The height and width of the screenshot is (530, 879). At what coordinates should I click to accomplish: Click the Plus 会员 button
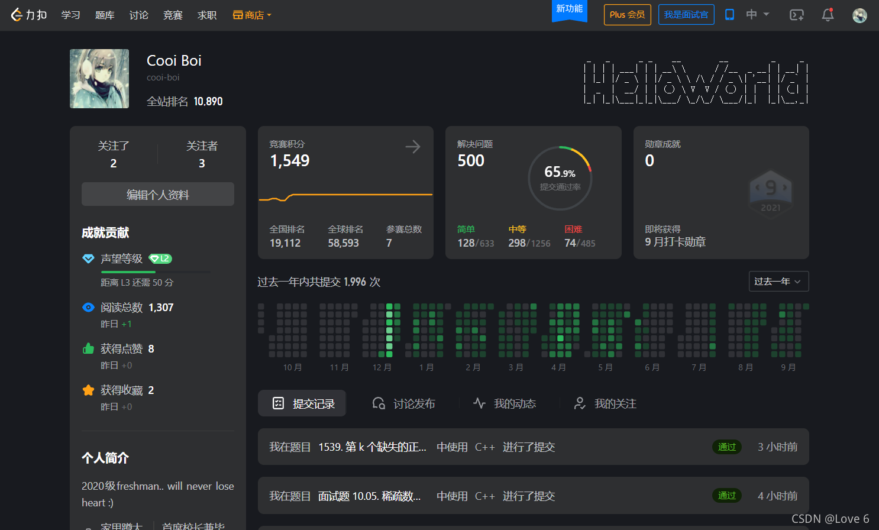point(627,15)
